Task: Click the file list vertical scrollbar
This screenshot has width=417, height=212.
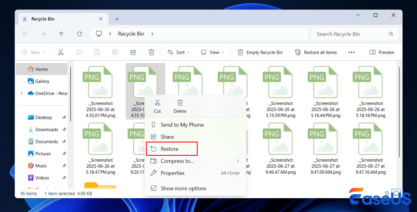Action: 399,112
